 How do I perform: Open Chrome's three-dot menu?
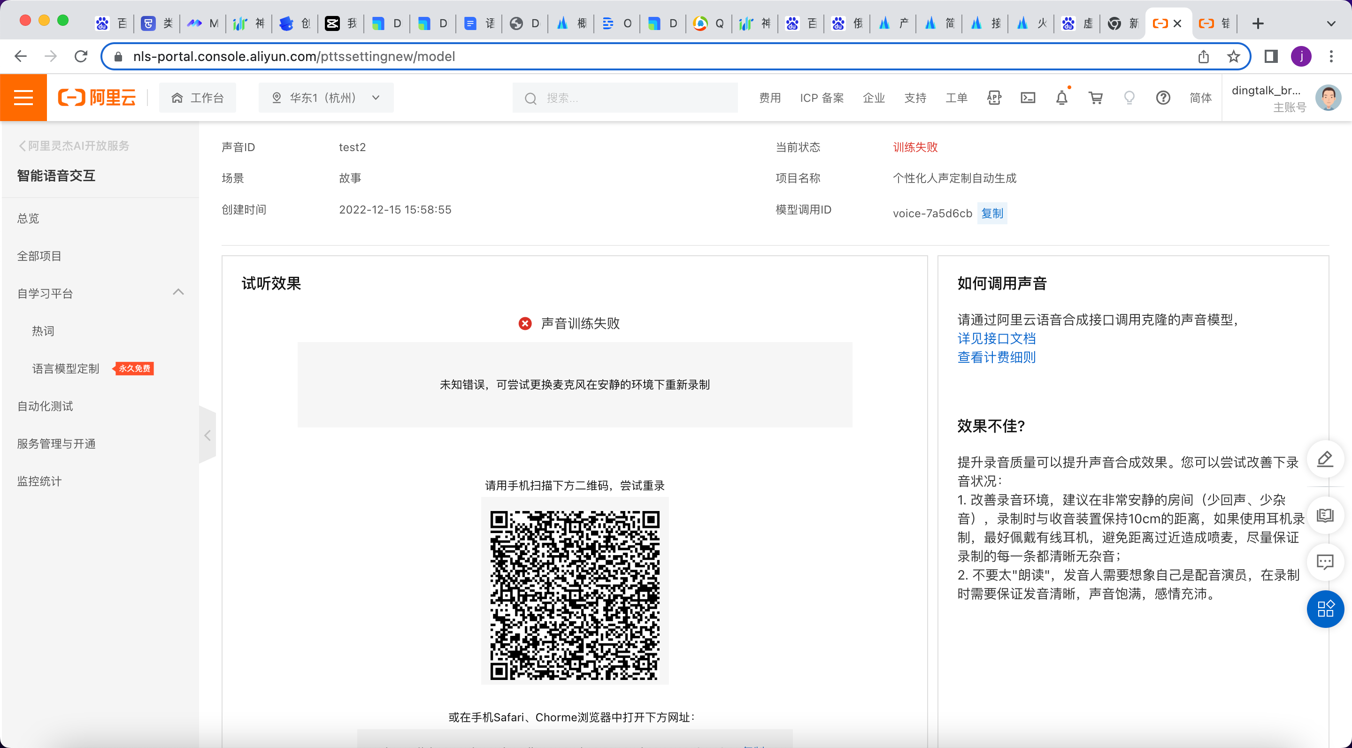click(x=1331, y=56)
